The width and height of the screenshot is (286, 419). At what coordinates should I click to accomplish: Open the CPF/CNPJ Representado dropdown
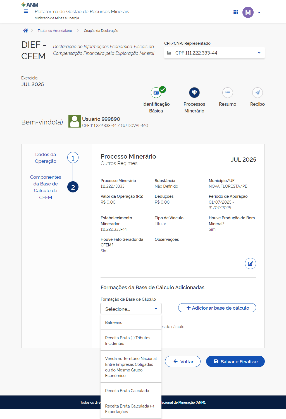click(x=214, y=53)
